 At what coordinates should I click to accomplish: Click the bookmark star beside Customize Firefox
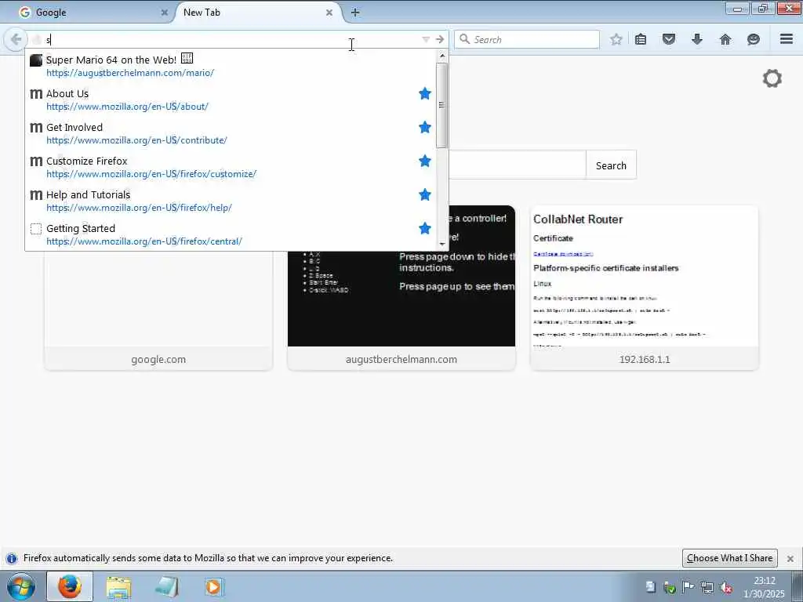click(424, 161)
